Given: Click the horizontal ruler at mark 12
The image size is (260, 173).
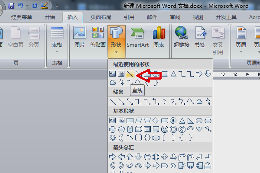Looking at the screenshot, I should pyautogui.click(x=235, y=74).
